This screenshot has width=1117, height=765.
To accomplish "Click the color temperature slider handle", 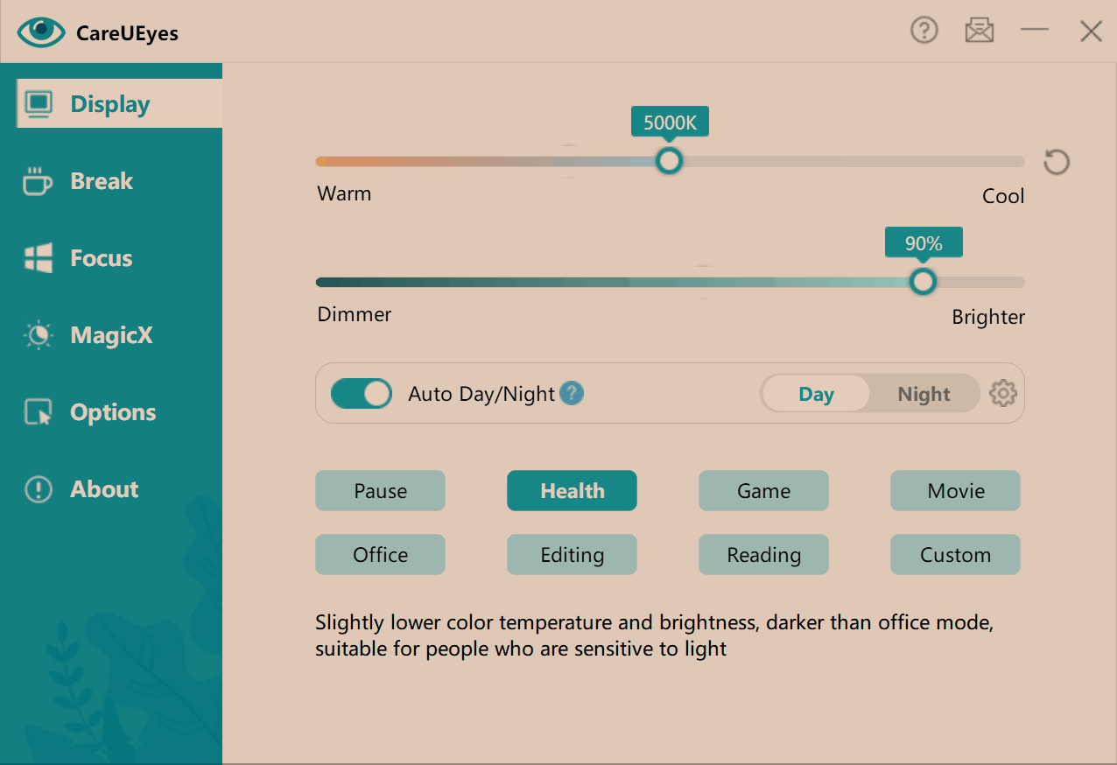I will [x=670, y=161].
